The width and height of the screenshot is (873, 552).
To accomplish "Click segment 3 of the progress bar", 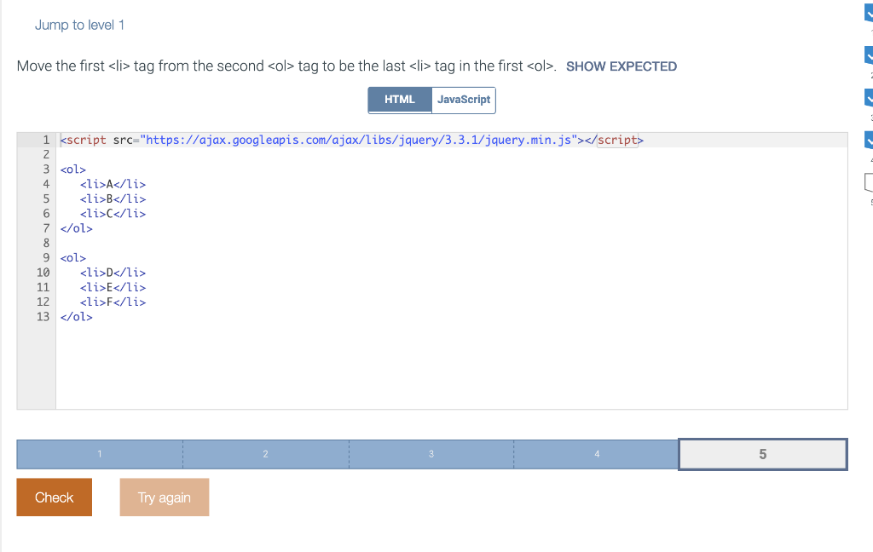I will [x=431, y=454].
